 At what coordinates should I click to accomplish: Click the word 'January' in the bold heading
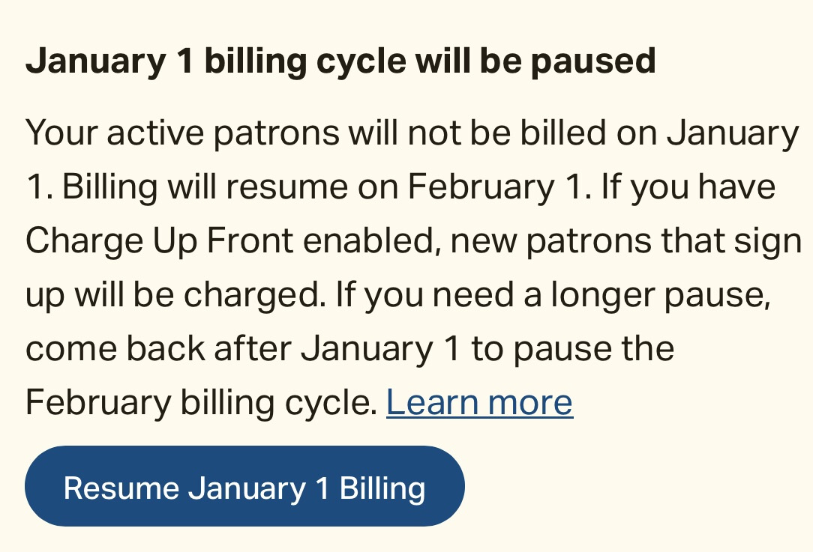coord(96,62)
